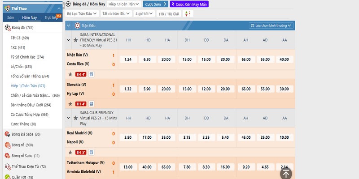Open stats icon for Nhật Bản match
Image resolution: width=359 pixels, height=179 pixels.
(91, 74)
